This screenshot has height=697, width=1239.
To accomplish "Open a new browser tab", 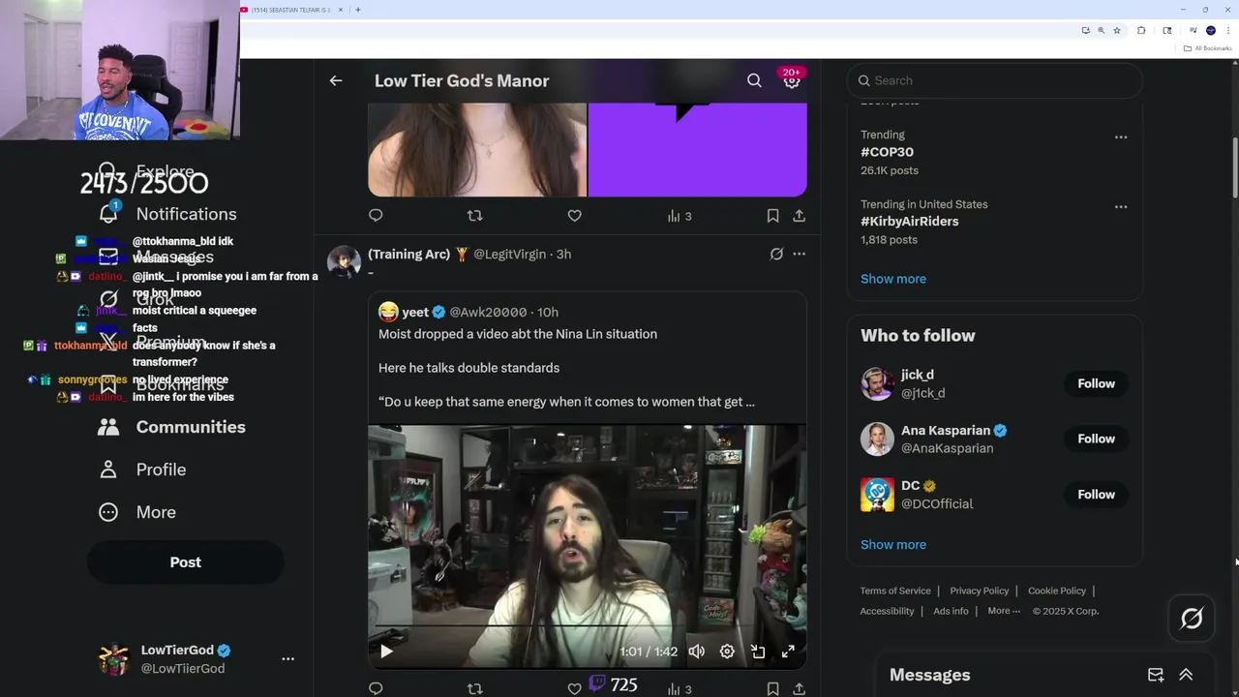I will (358, 10).
